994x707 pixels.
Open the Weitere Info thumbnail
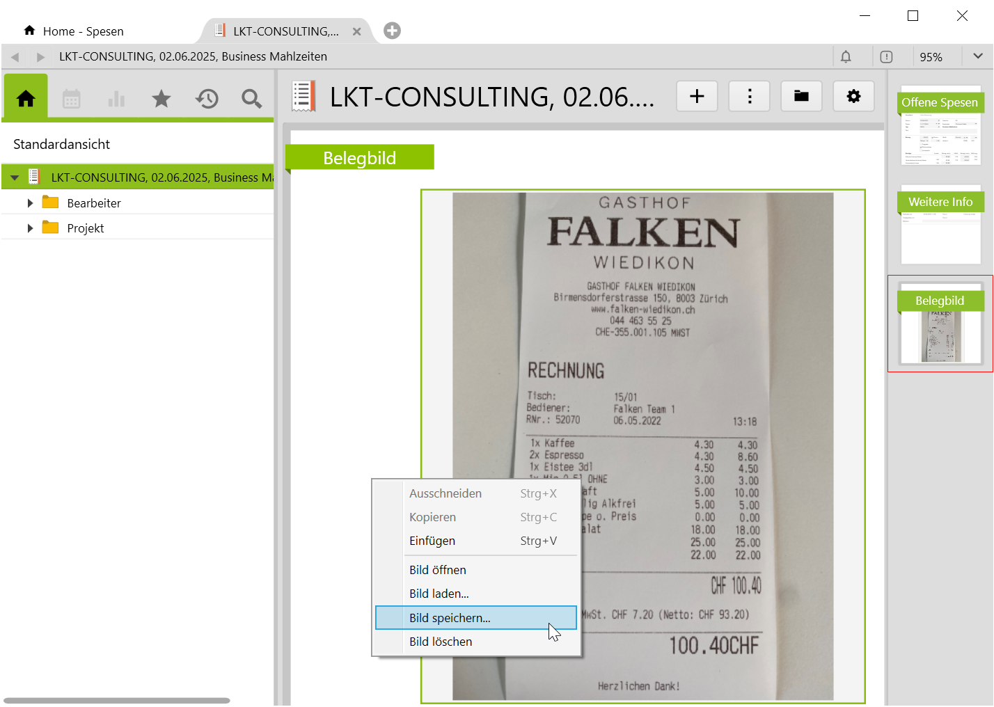pos(940,224)
